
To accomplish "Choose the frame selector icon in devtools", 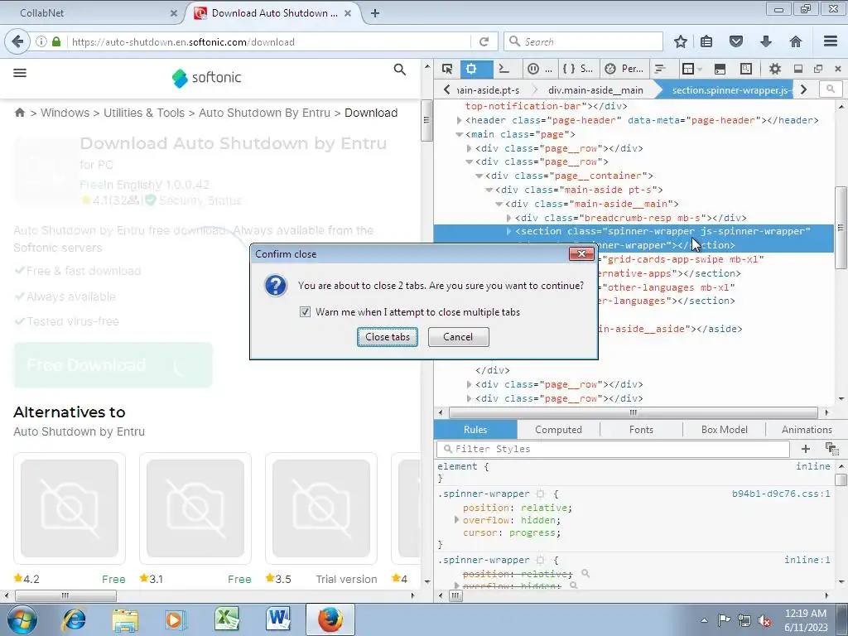I will [x=691, y=69].
